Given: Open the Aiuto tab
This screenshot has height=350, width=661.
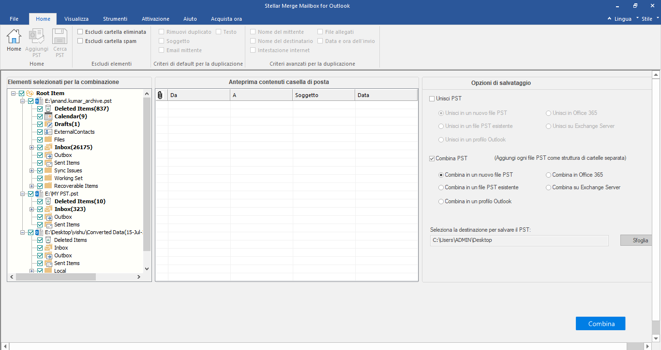Looking at the screenshot, I should 190,19.
